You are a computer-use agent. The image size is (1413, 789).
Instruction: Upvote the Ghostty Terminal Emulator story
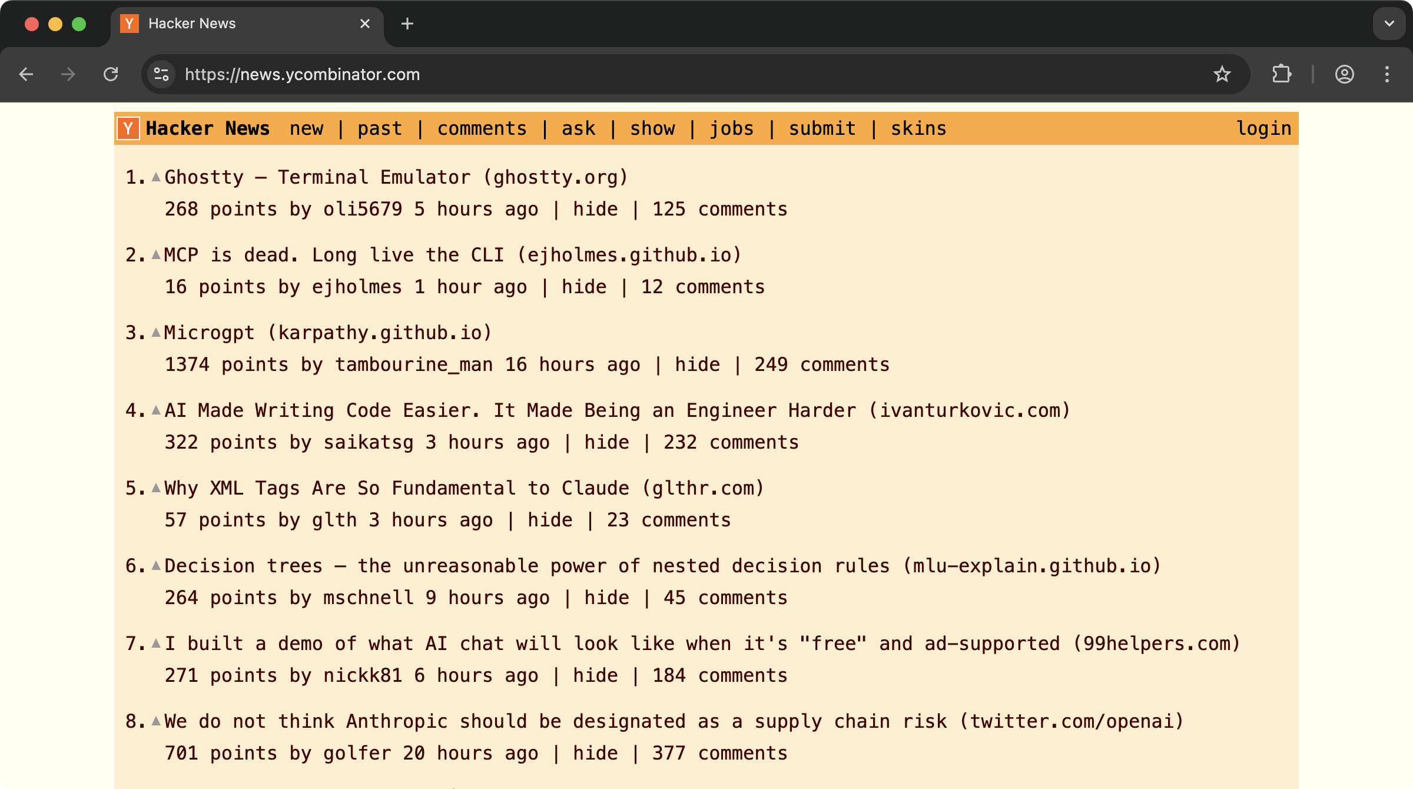click(156, 177)
